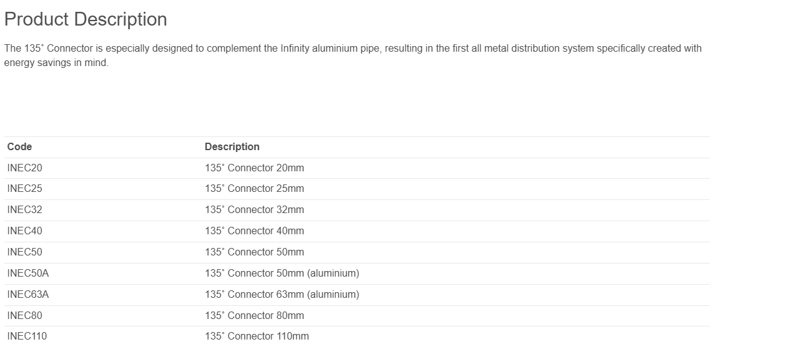799x357 pixels.
Task: Click the 135° Connector 25mm description
Action: (254, 189)
